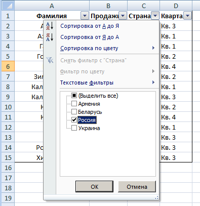Image resolution: width=200 pixels, height=206 pixels.
Task: Click the select-all corner of the sheet
Action: tap(8, 6)
